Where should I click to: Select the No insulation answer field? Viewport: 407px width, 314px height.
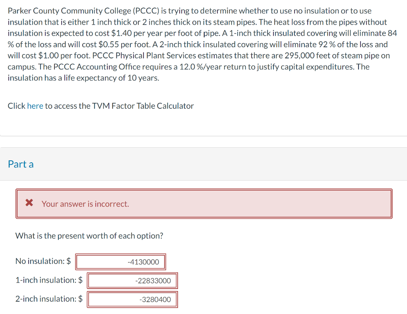(121, 262)
